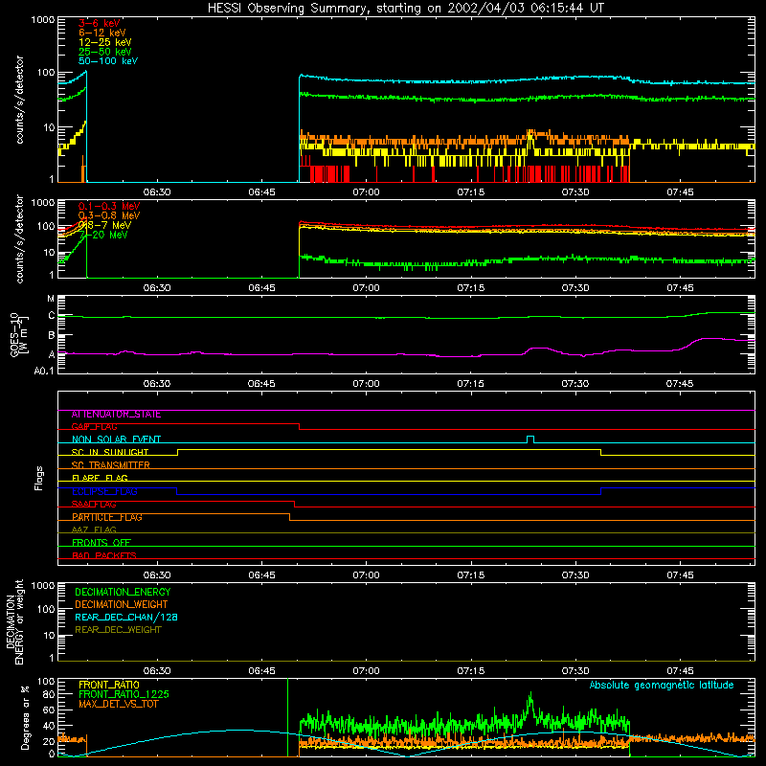Click the REAR_DEC_WEIGHT legend label
The image size is (766, 766).
118,630
